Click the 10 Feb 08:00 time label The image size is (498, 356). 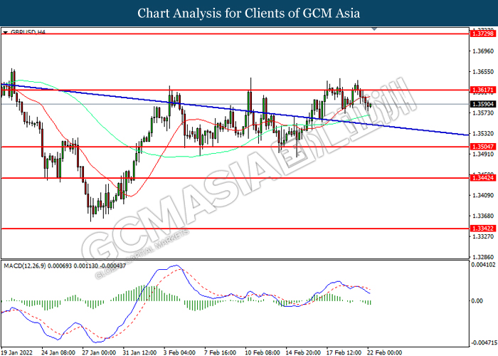[263, 352]
